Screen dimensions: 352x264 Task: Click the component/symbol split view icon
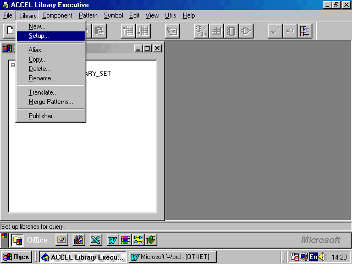(201, 31)
